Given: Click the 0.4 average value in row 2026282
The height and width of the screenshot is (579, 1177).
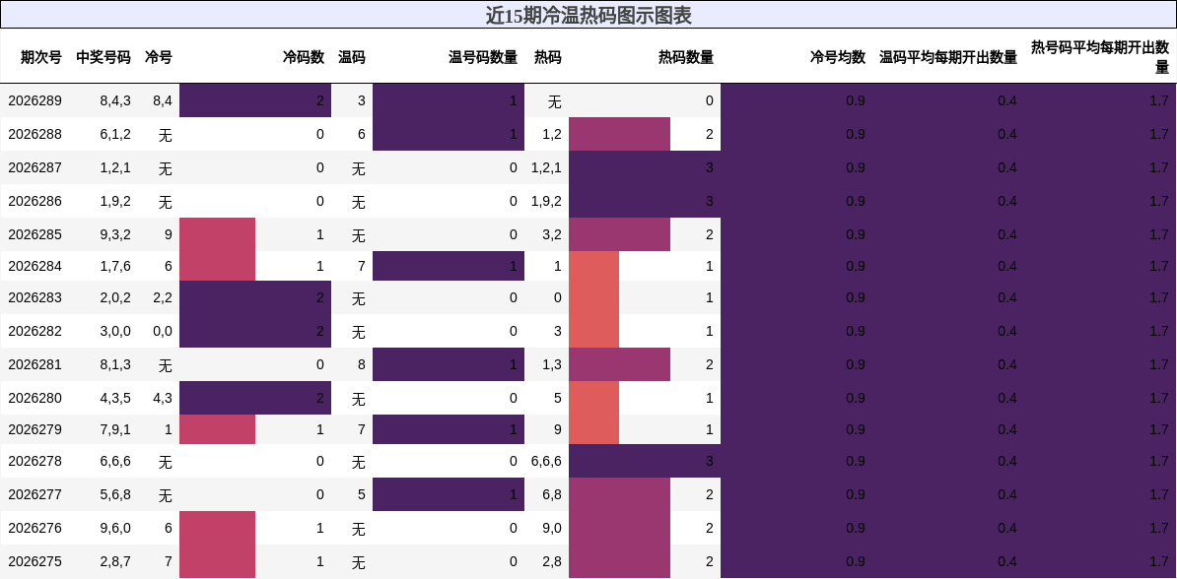Looking at the screenshot, I should click(1007, 331).
